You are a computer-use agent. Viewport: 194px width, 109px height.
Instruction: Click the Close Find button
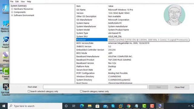pyautogui.click(x=179, y=87)
